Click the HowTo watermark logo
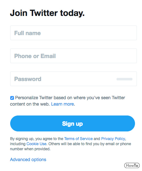This screenshot has width=142, height=171. pos(132,166)
